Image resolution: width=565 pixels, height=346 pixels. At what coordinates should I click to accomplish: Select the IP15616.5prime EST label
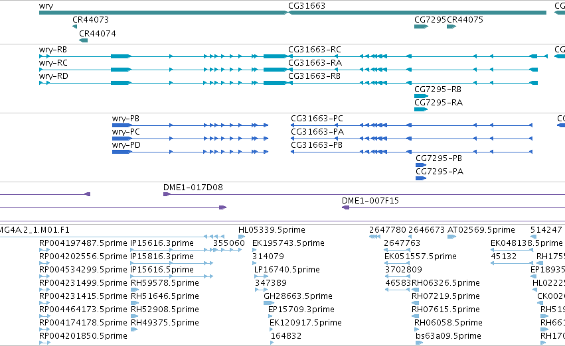162,270
